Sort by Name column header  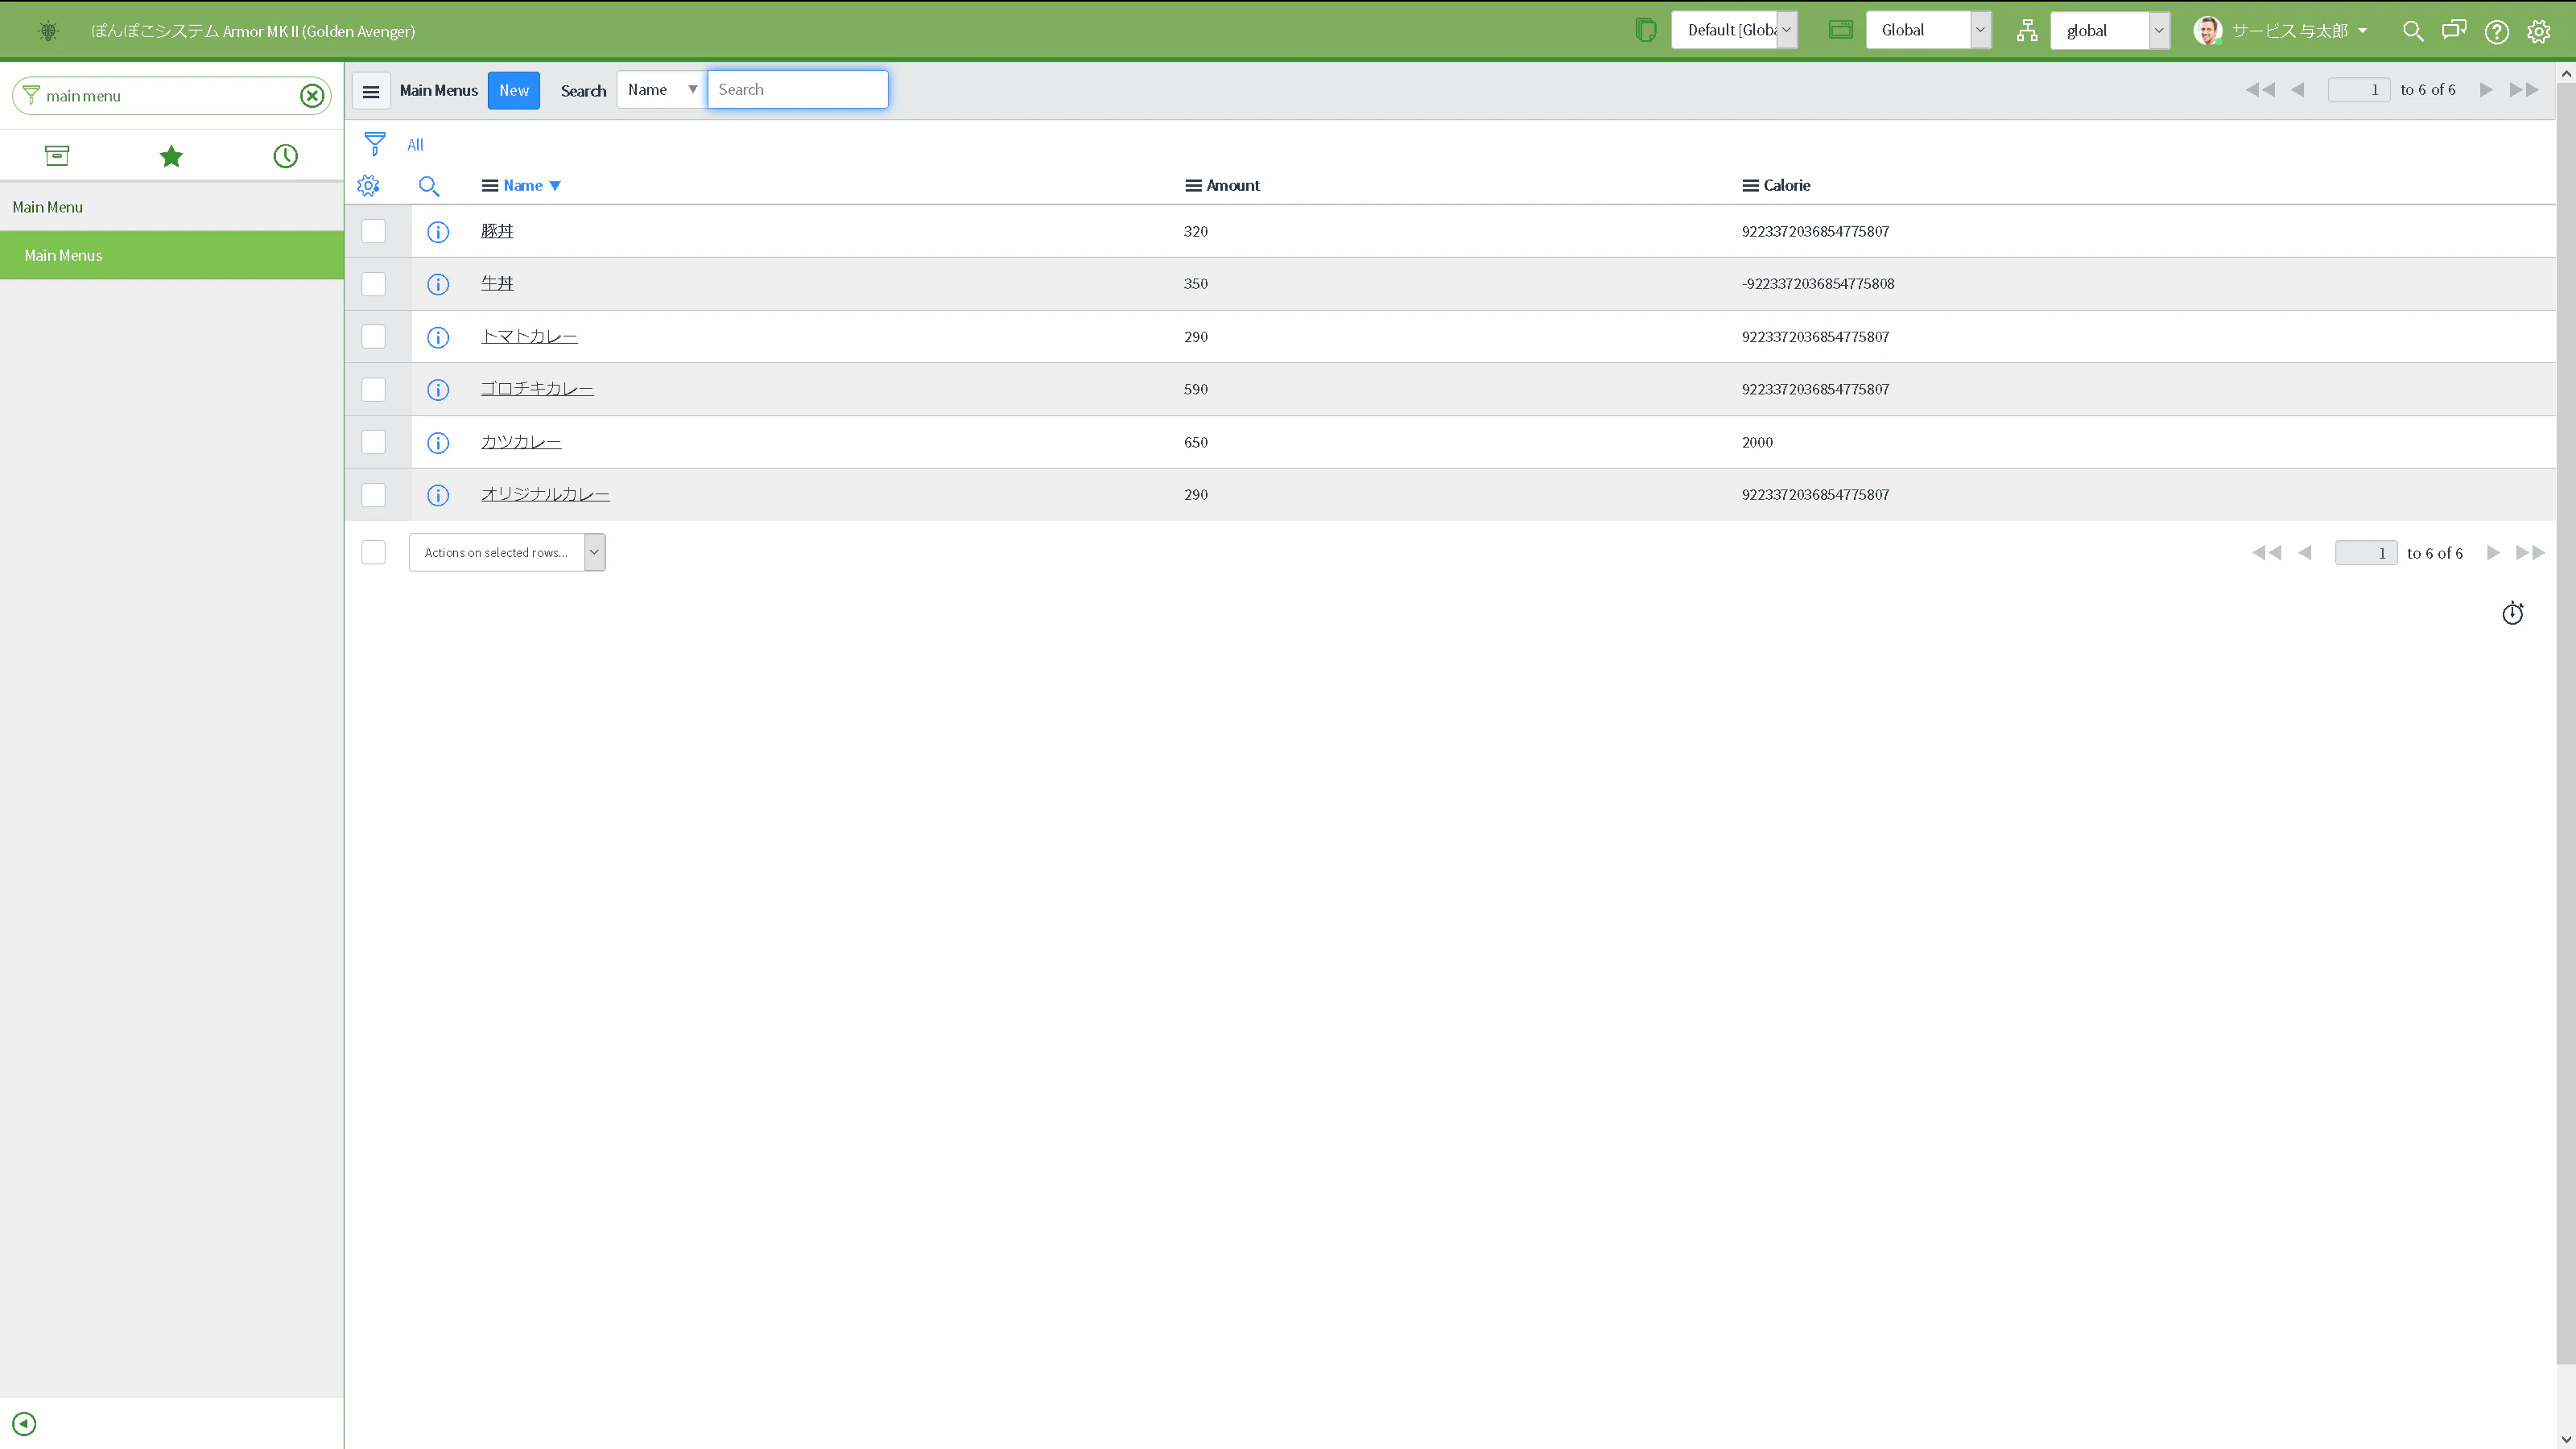[x=523, y=186]
